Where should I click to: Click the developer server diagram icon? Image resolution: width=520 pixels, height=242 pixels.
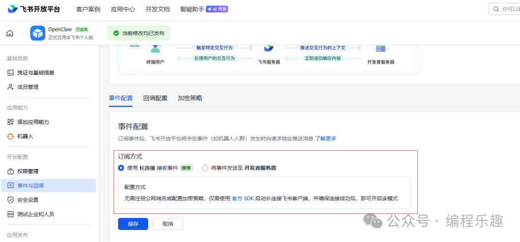tap(381, 48)
